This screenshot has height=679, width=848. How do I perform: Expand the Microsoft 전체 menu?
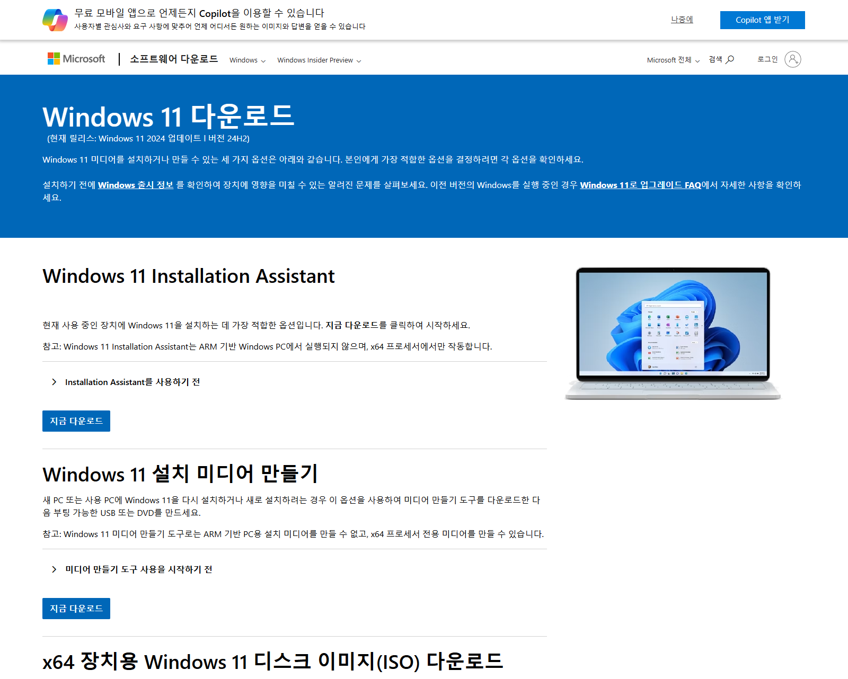click(x=673, y=60)
